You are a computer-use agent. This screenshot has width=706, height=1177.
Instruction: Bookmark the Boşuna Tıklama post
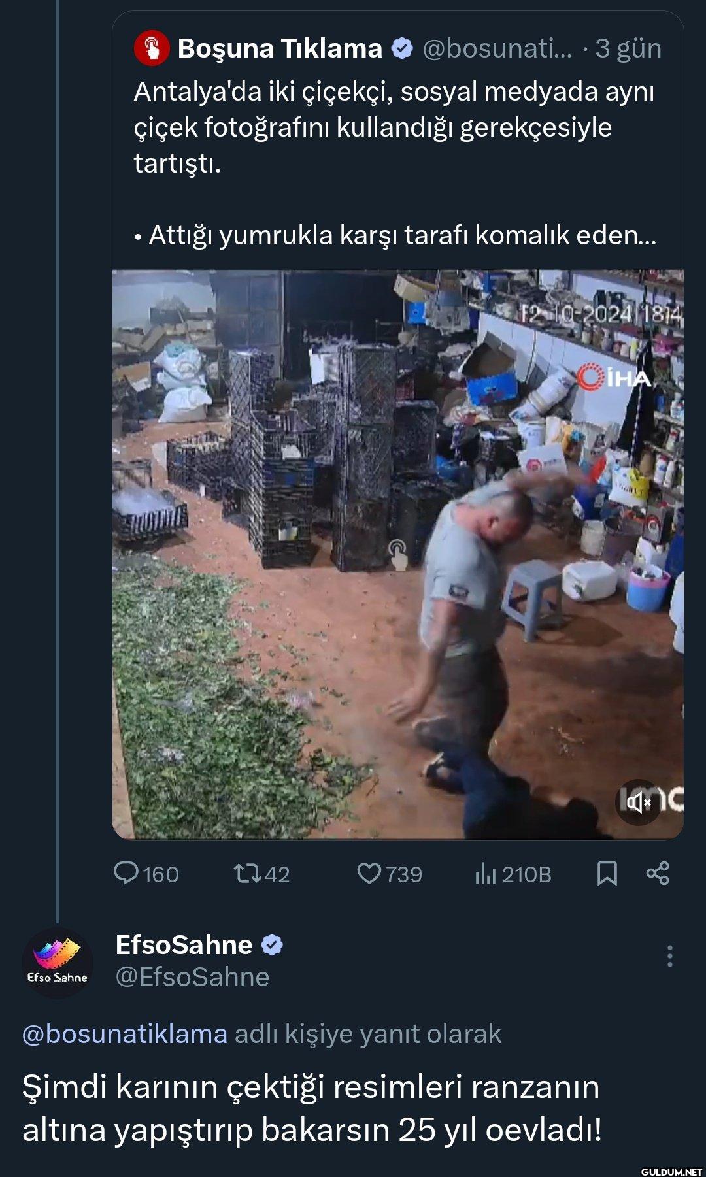point(607,873)
